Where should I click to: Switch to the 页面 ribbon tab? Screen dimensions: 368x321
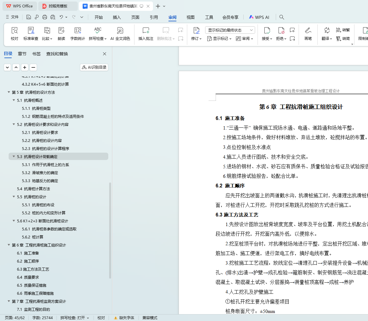pyautogui.click(x=135, y=17)
